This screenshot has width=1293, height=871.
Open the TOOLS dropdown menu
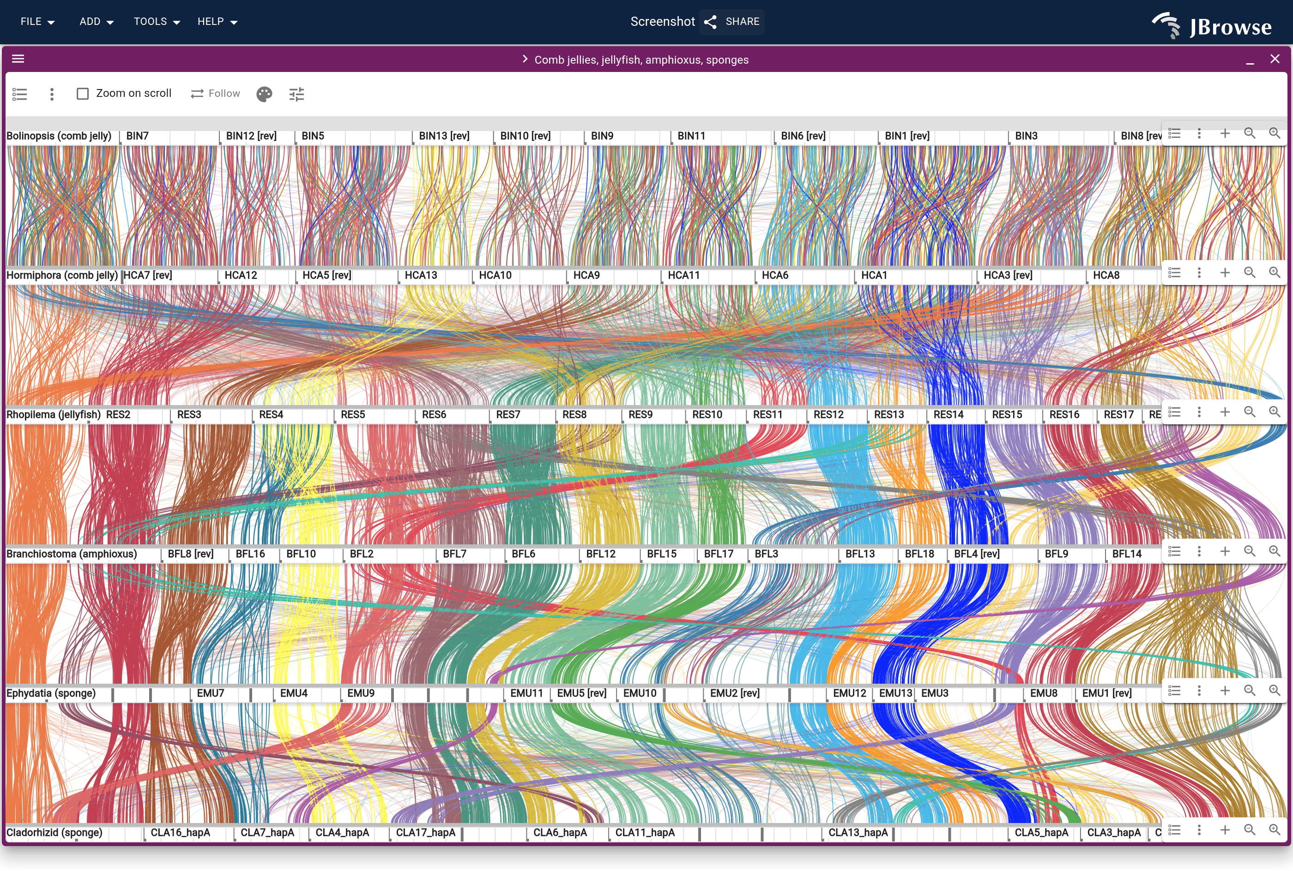(157, 22)
